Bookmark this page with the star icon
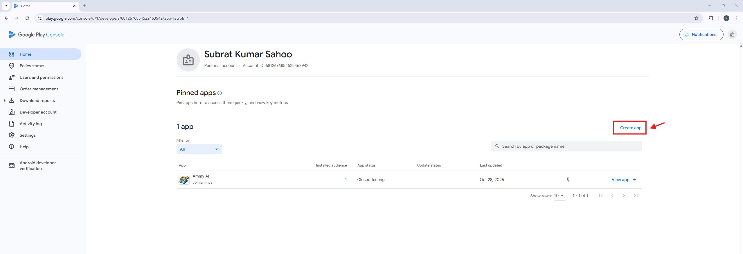 tap(696, 18)
